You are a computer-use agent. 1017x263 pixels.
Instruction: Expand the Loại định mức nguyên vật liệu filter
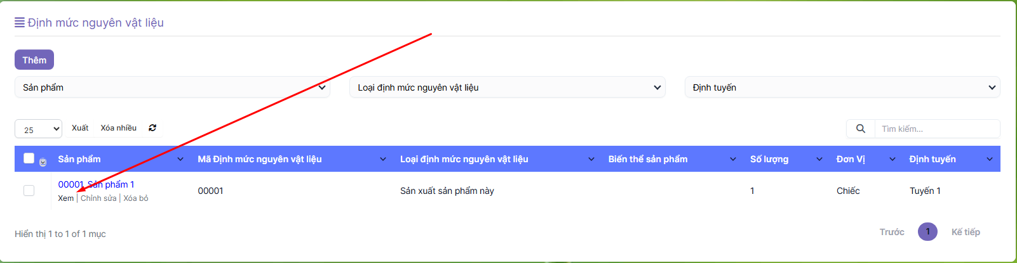click(x=507, y=87)
